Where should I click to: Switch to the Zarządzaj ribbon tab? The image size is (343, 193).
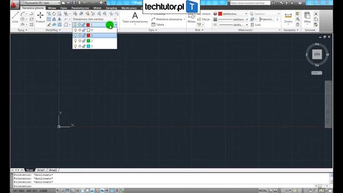tap(111, 8)
